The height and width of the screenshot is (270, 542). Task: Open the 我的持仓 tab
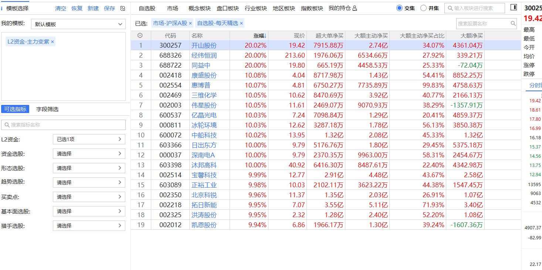[x=340, y=8]
